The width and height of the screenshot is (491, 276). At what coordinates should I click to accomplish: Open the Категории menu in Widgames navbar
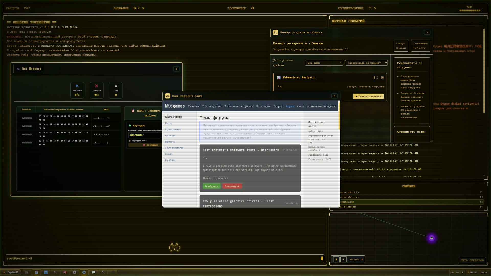click(x=263, y=106)
